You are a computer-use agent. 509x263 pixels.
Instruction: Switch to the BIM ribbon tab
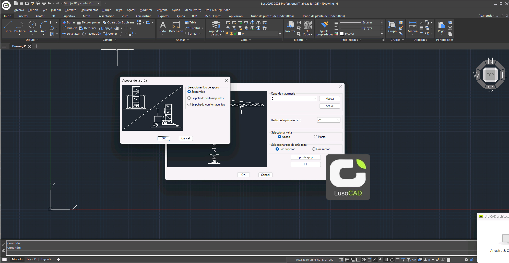[195, 16]
